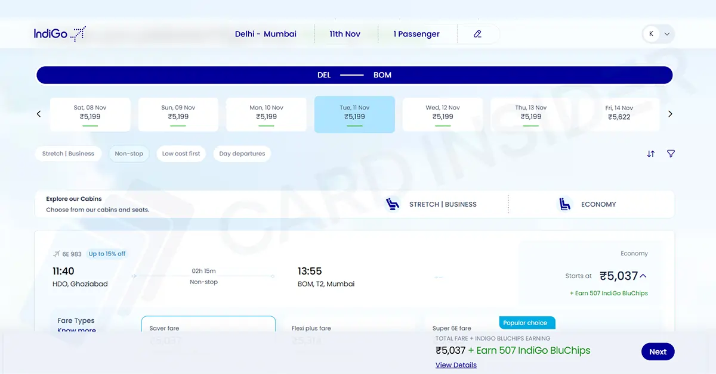Image resolution: width=716 pixels, height=374 pixels.
Task: Click the 02h 15m duration text
Action: [204, 272]
